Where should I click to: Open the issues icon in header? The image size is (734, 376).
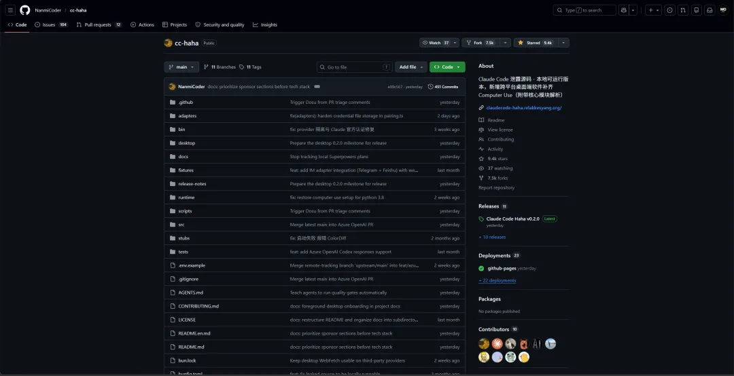point(670,10)
